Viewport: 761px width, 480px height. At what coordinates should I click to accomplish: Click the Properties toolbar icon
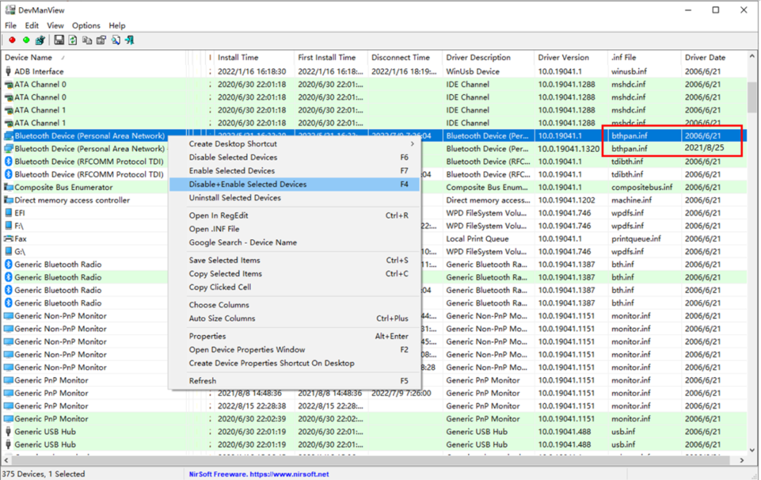point(101,40)
